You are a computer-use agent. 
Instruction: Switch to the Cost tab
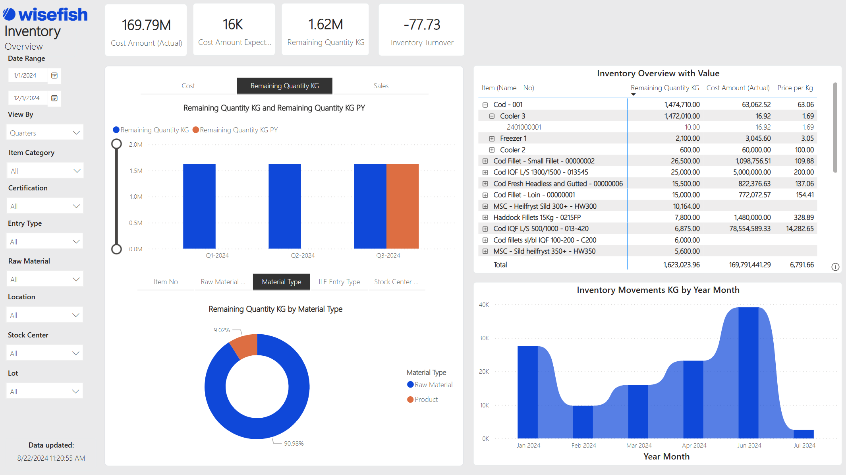[188, 86]
